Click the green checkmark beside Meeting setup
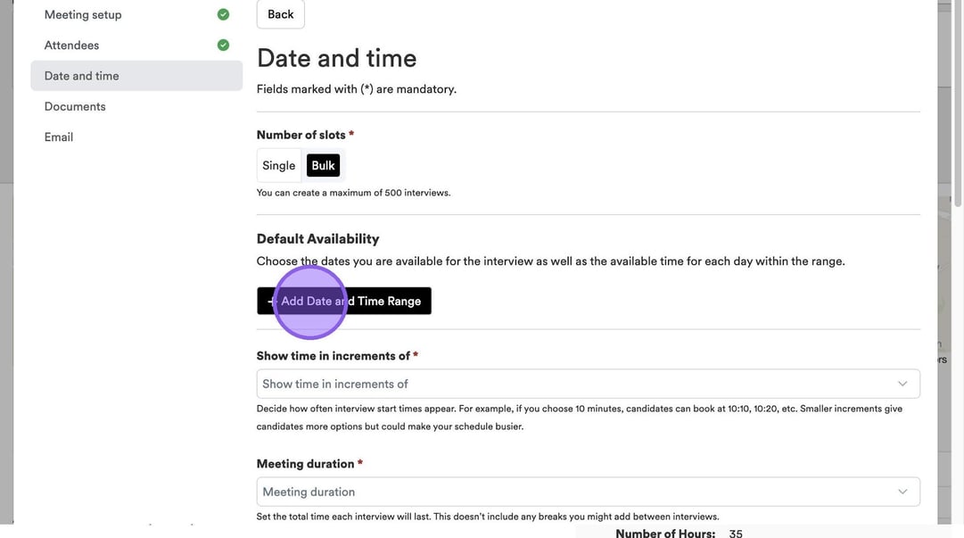Image resolution: width=964 pixels, height=538 pixels. pos(223,14)
